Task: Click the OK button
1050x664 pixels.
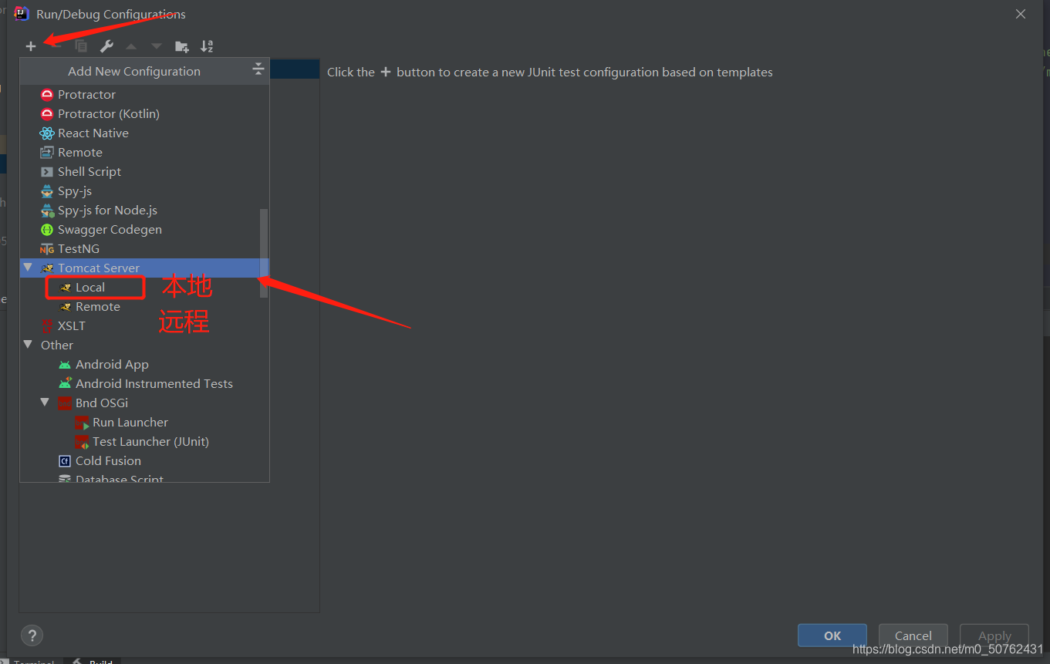Action: click(x=832, y=635)
